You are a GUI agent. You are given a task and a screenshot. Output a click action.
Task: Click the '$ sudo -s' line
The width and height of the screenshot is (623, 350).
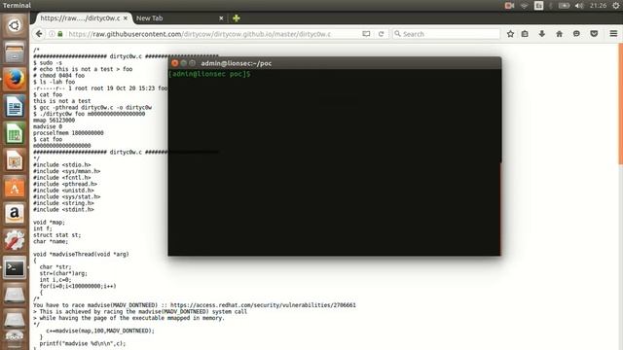tap(48, 62)
